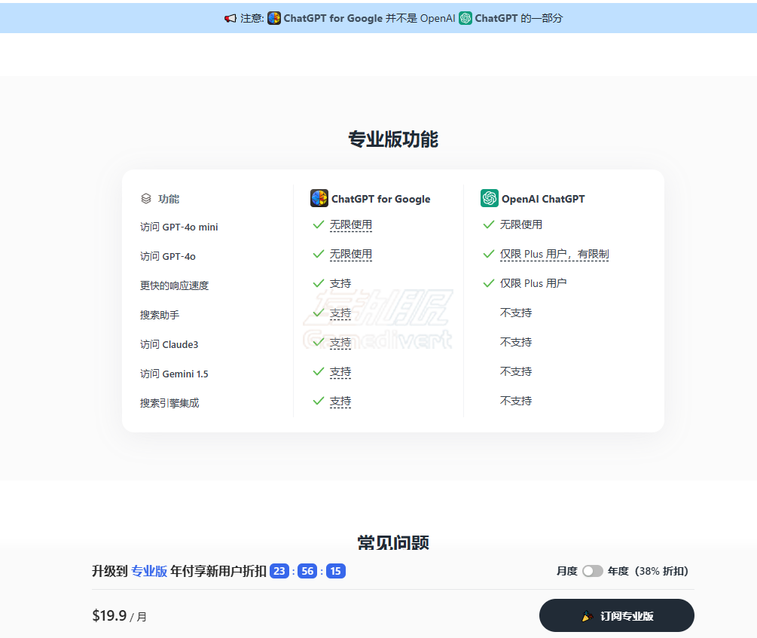The image size is (757, 638).
Task: Click ChatGPT for Google icon in table header
Action: click(319, 198)
